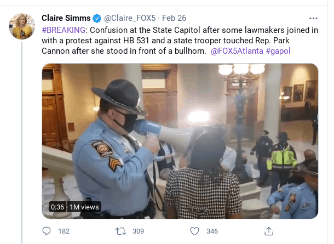Open the Claire Simms display name
Viewport: 334px width, 244px height.
[x=66, y=18]
